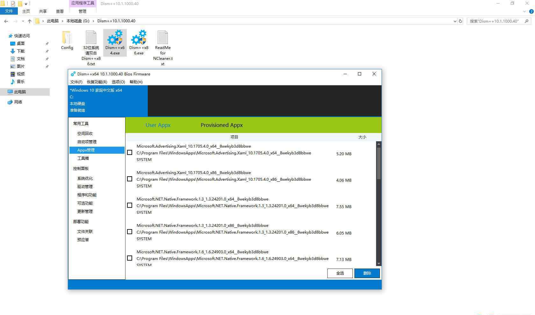The image size is (535, 315).
Task: Expand the Explorer ribbon chevron
Action: tap(524, 11)
